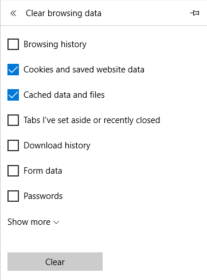The image size is (207, 280).
Task: Click the Clear button
Action: click(x=55, y=262)
